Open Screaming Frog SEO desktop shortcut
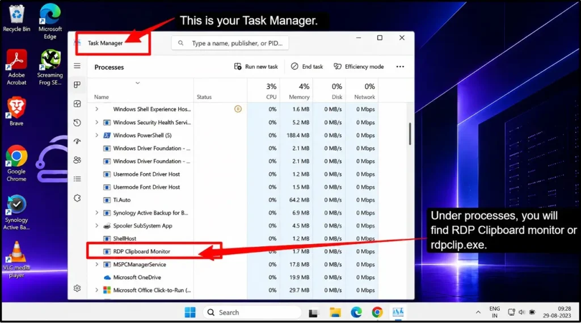 click(x=50, y=68)
